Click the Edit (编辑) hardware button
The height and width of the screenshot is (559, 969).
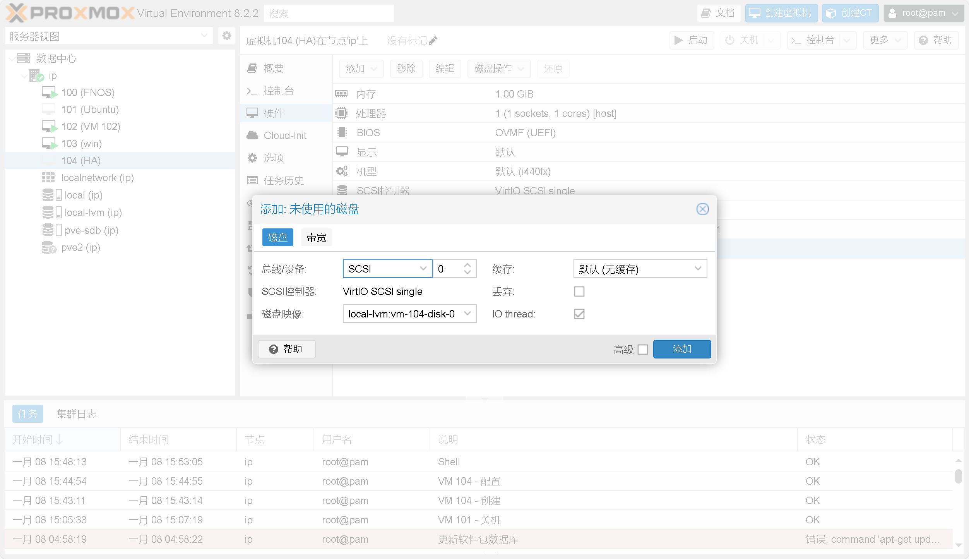[x=445, y=69]
